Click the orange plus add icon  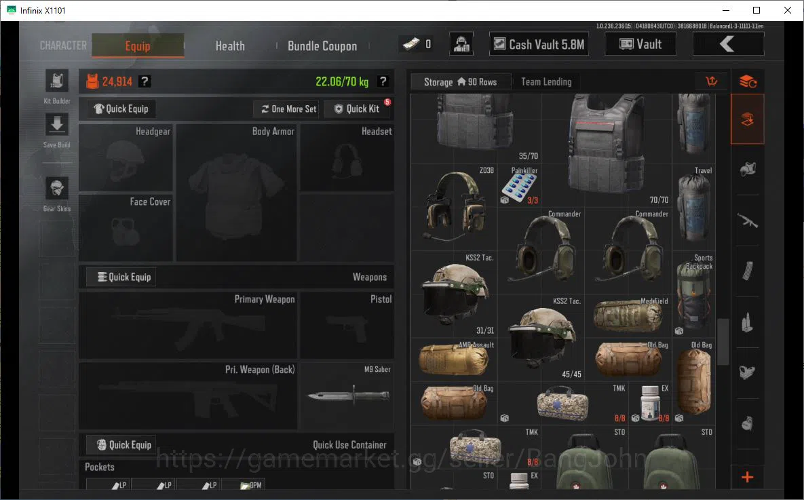pyautogui.click(x=748, y=477)
